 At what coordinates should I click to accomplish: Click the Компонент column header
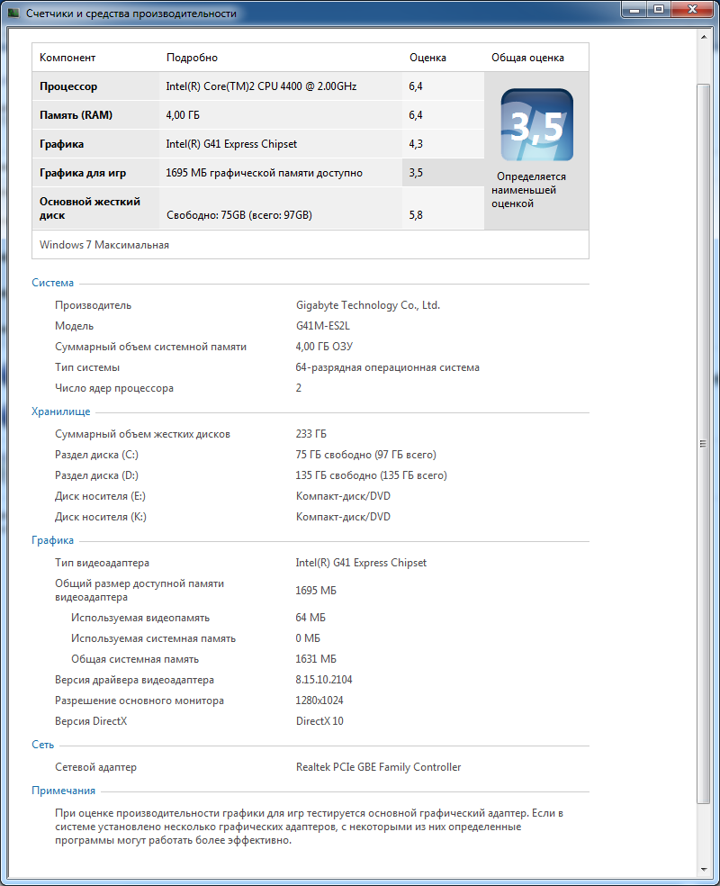pyautogui.click(x=67, y=58)
